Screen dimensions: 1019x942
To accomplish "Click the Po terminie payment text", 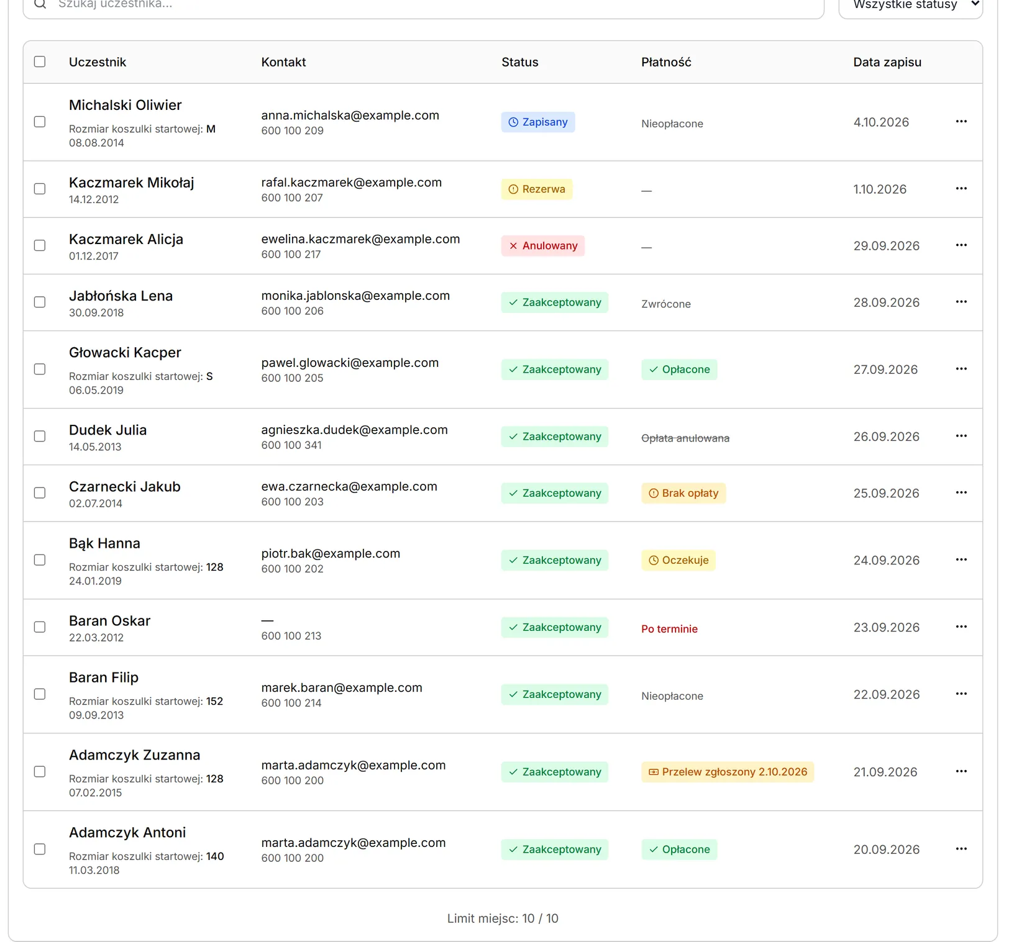I will (669, 628).
